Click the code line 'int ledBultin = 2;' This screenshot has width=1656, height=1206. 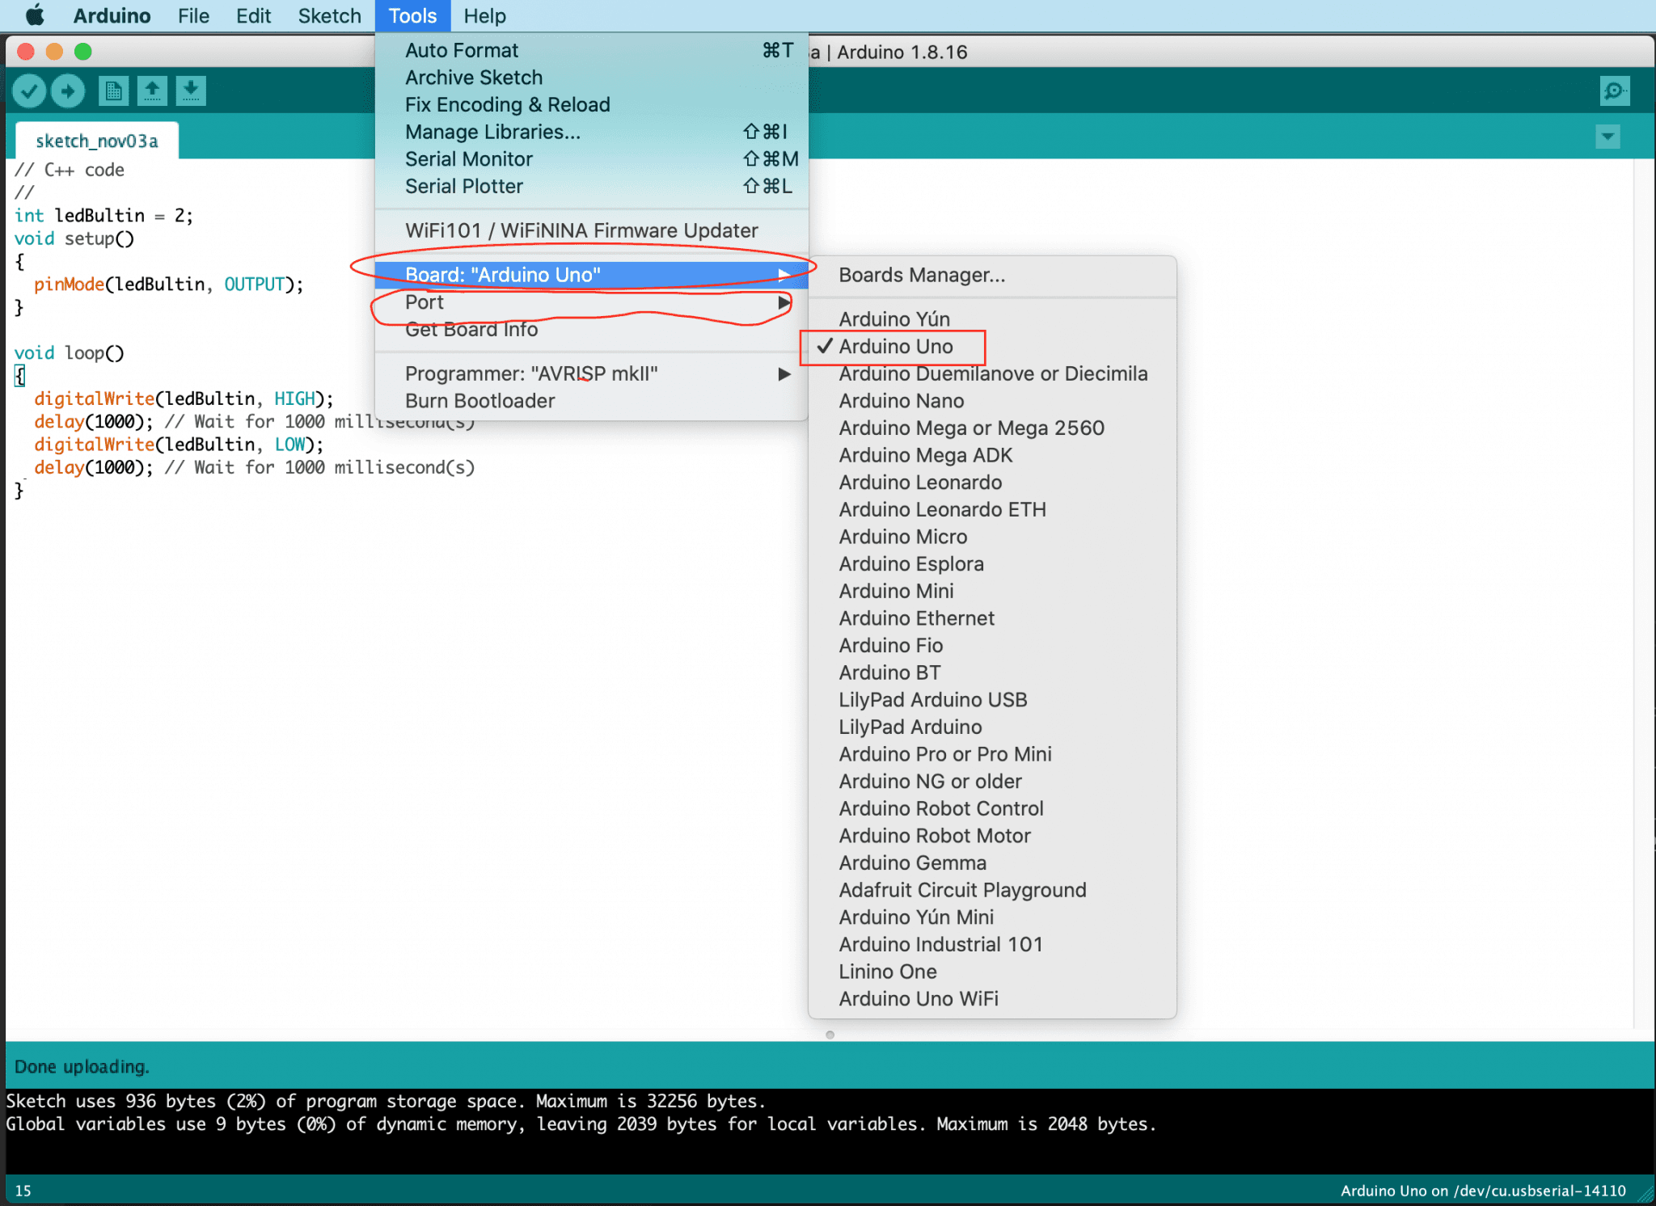[103, 216]
